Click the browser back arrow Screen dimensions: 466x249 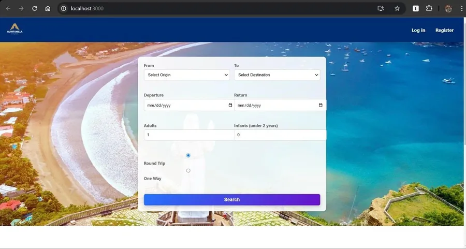coord(8,8)
